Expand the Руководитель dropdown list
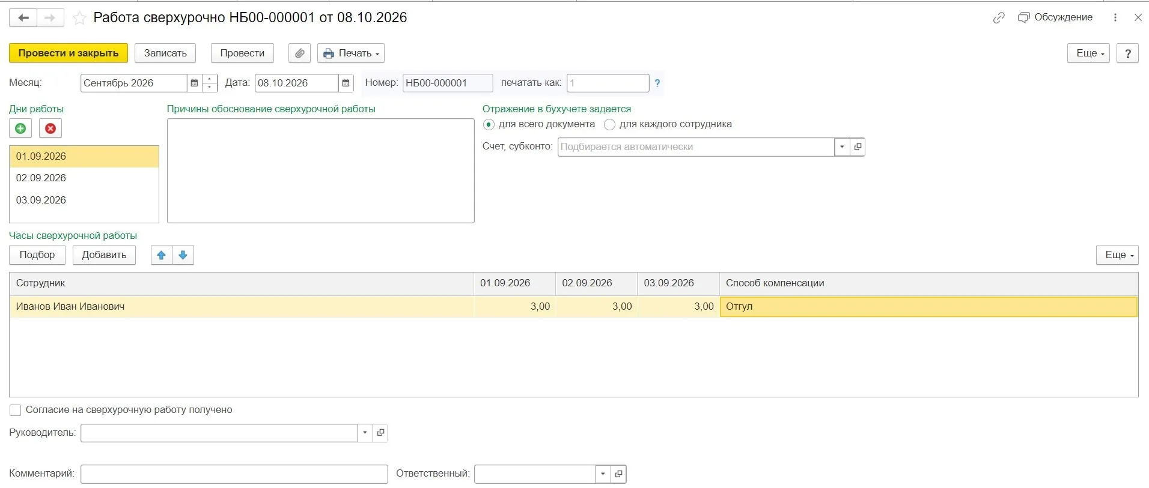1149x488 pixels. click(x=365, y=432)
